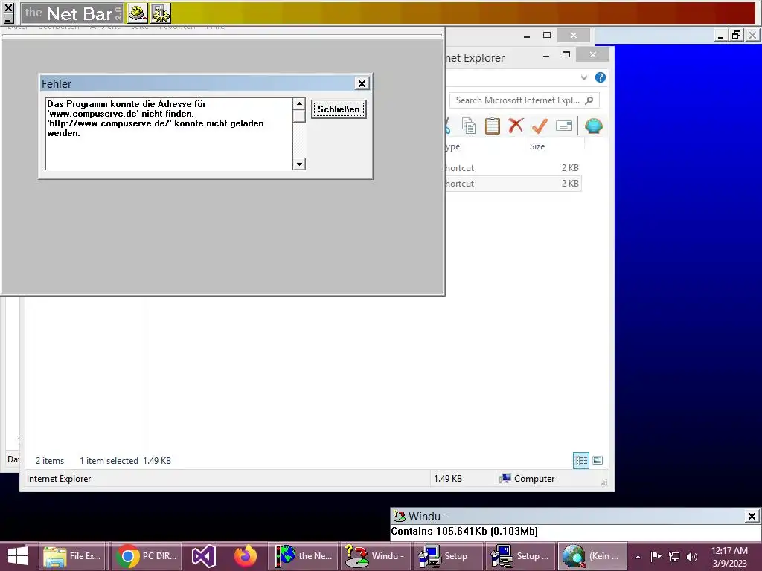Switch to Chrome PC DIR taskbar button
The height and width of the screenshot is (571, 762).
147,556
